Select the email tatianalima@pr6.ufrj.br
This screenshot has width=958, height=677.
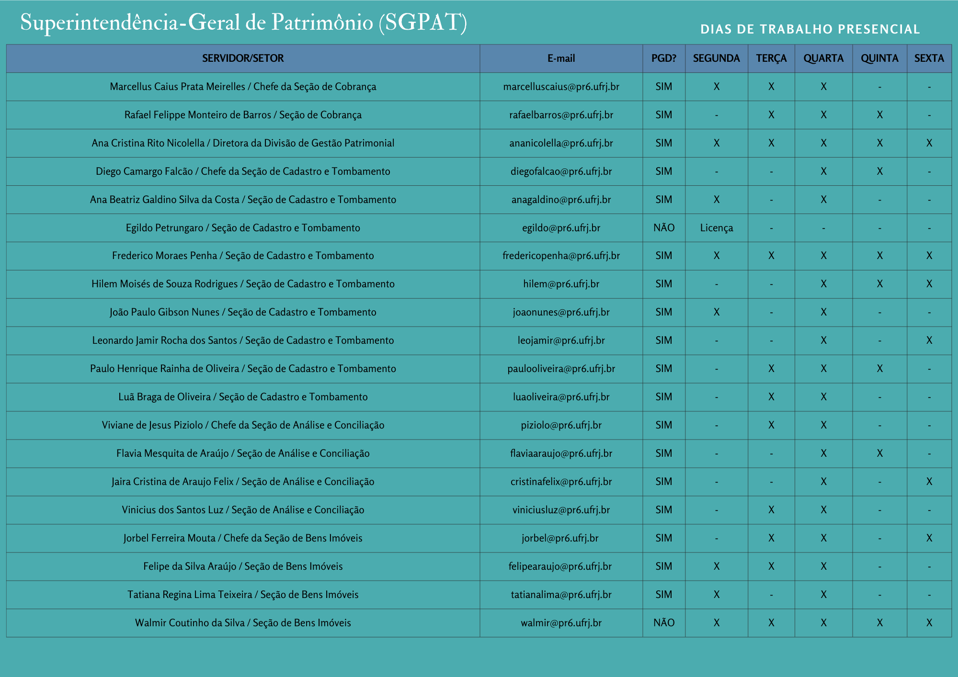tap(561, 595)
